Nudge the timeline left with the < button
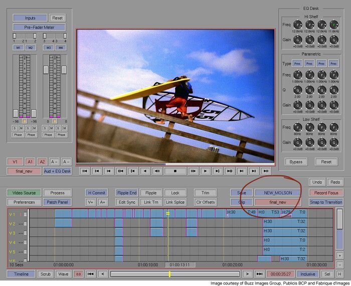The width and height of the screenshot is (351, 286). (x=102, y=274)
